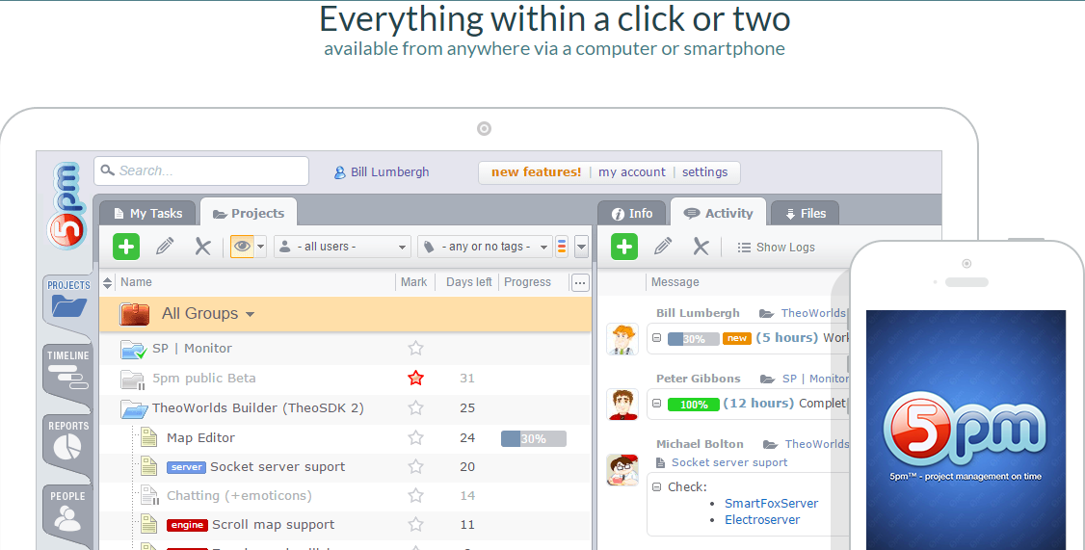Expand the All Groups dropdown

pyautogui.click(x=250, y=314)
